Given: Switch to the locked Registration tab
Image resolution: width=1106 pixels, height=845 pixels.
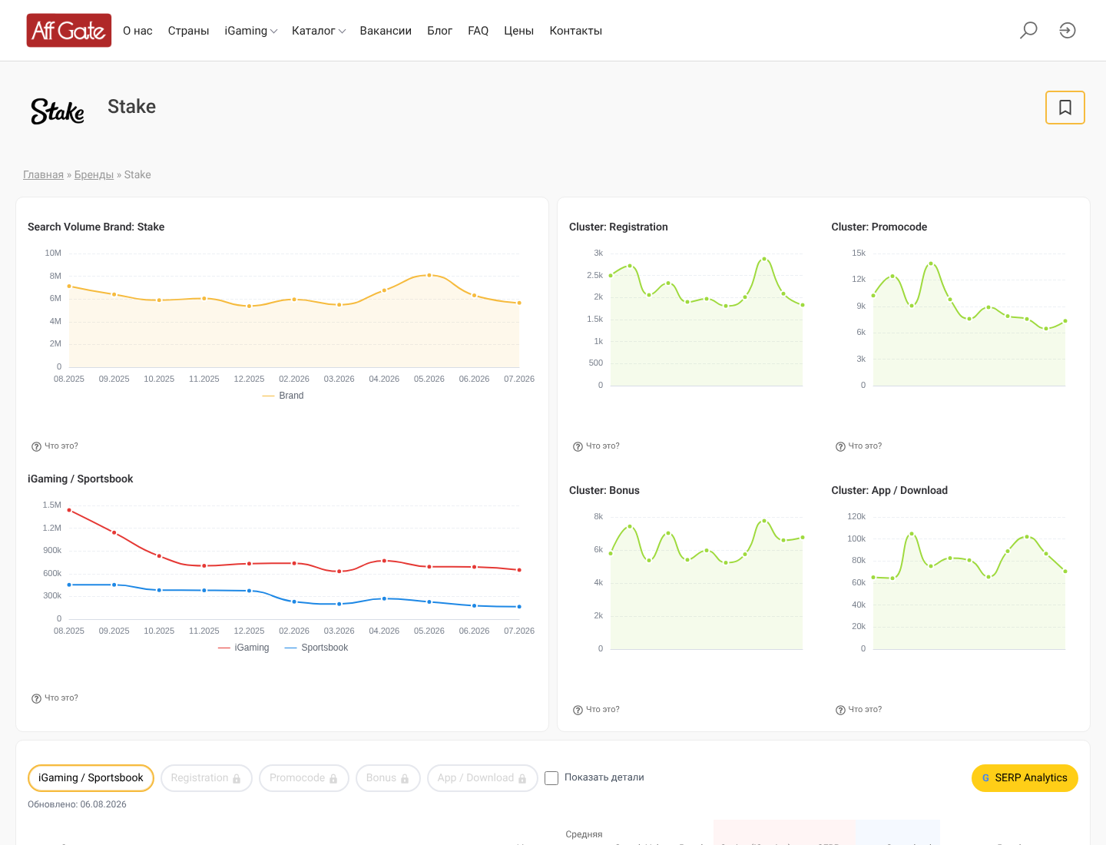Looking at the screenshot, I should click(x=206, y=778).
